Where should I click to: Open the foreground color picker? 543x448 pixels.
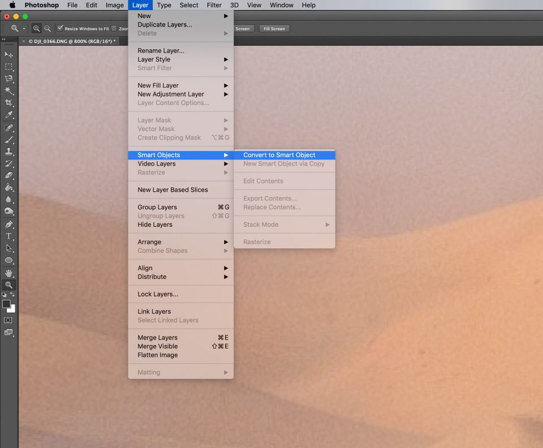click(x=6, y=304)
